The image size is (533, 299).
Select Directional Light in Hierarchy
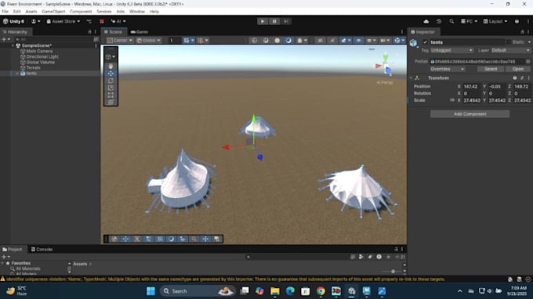(42, 56)
